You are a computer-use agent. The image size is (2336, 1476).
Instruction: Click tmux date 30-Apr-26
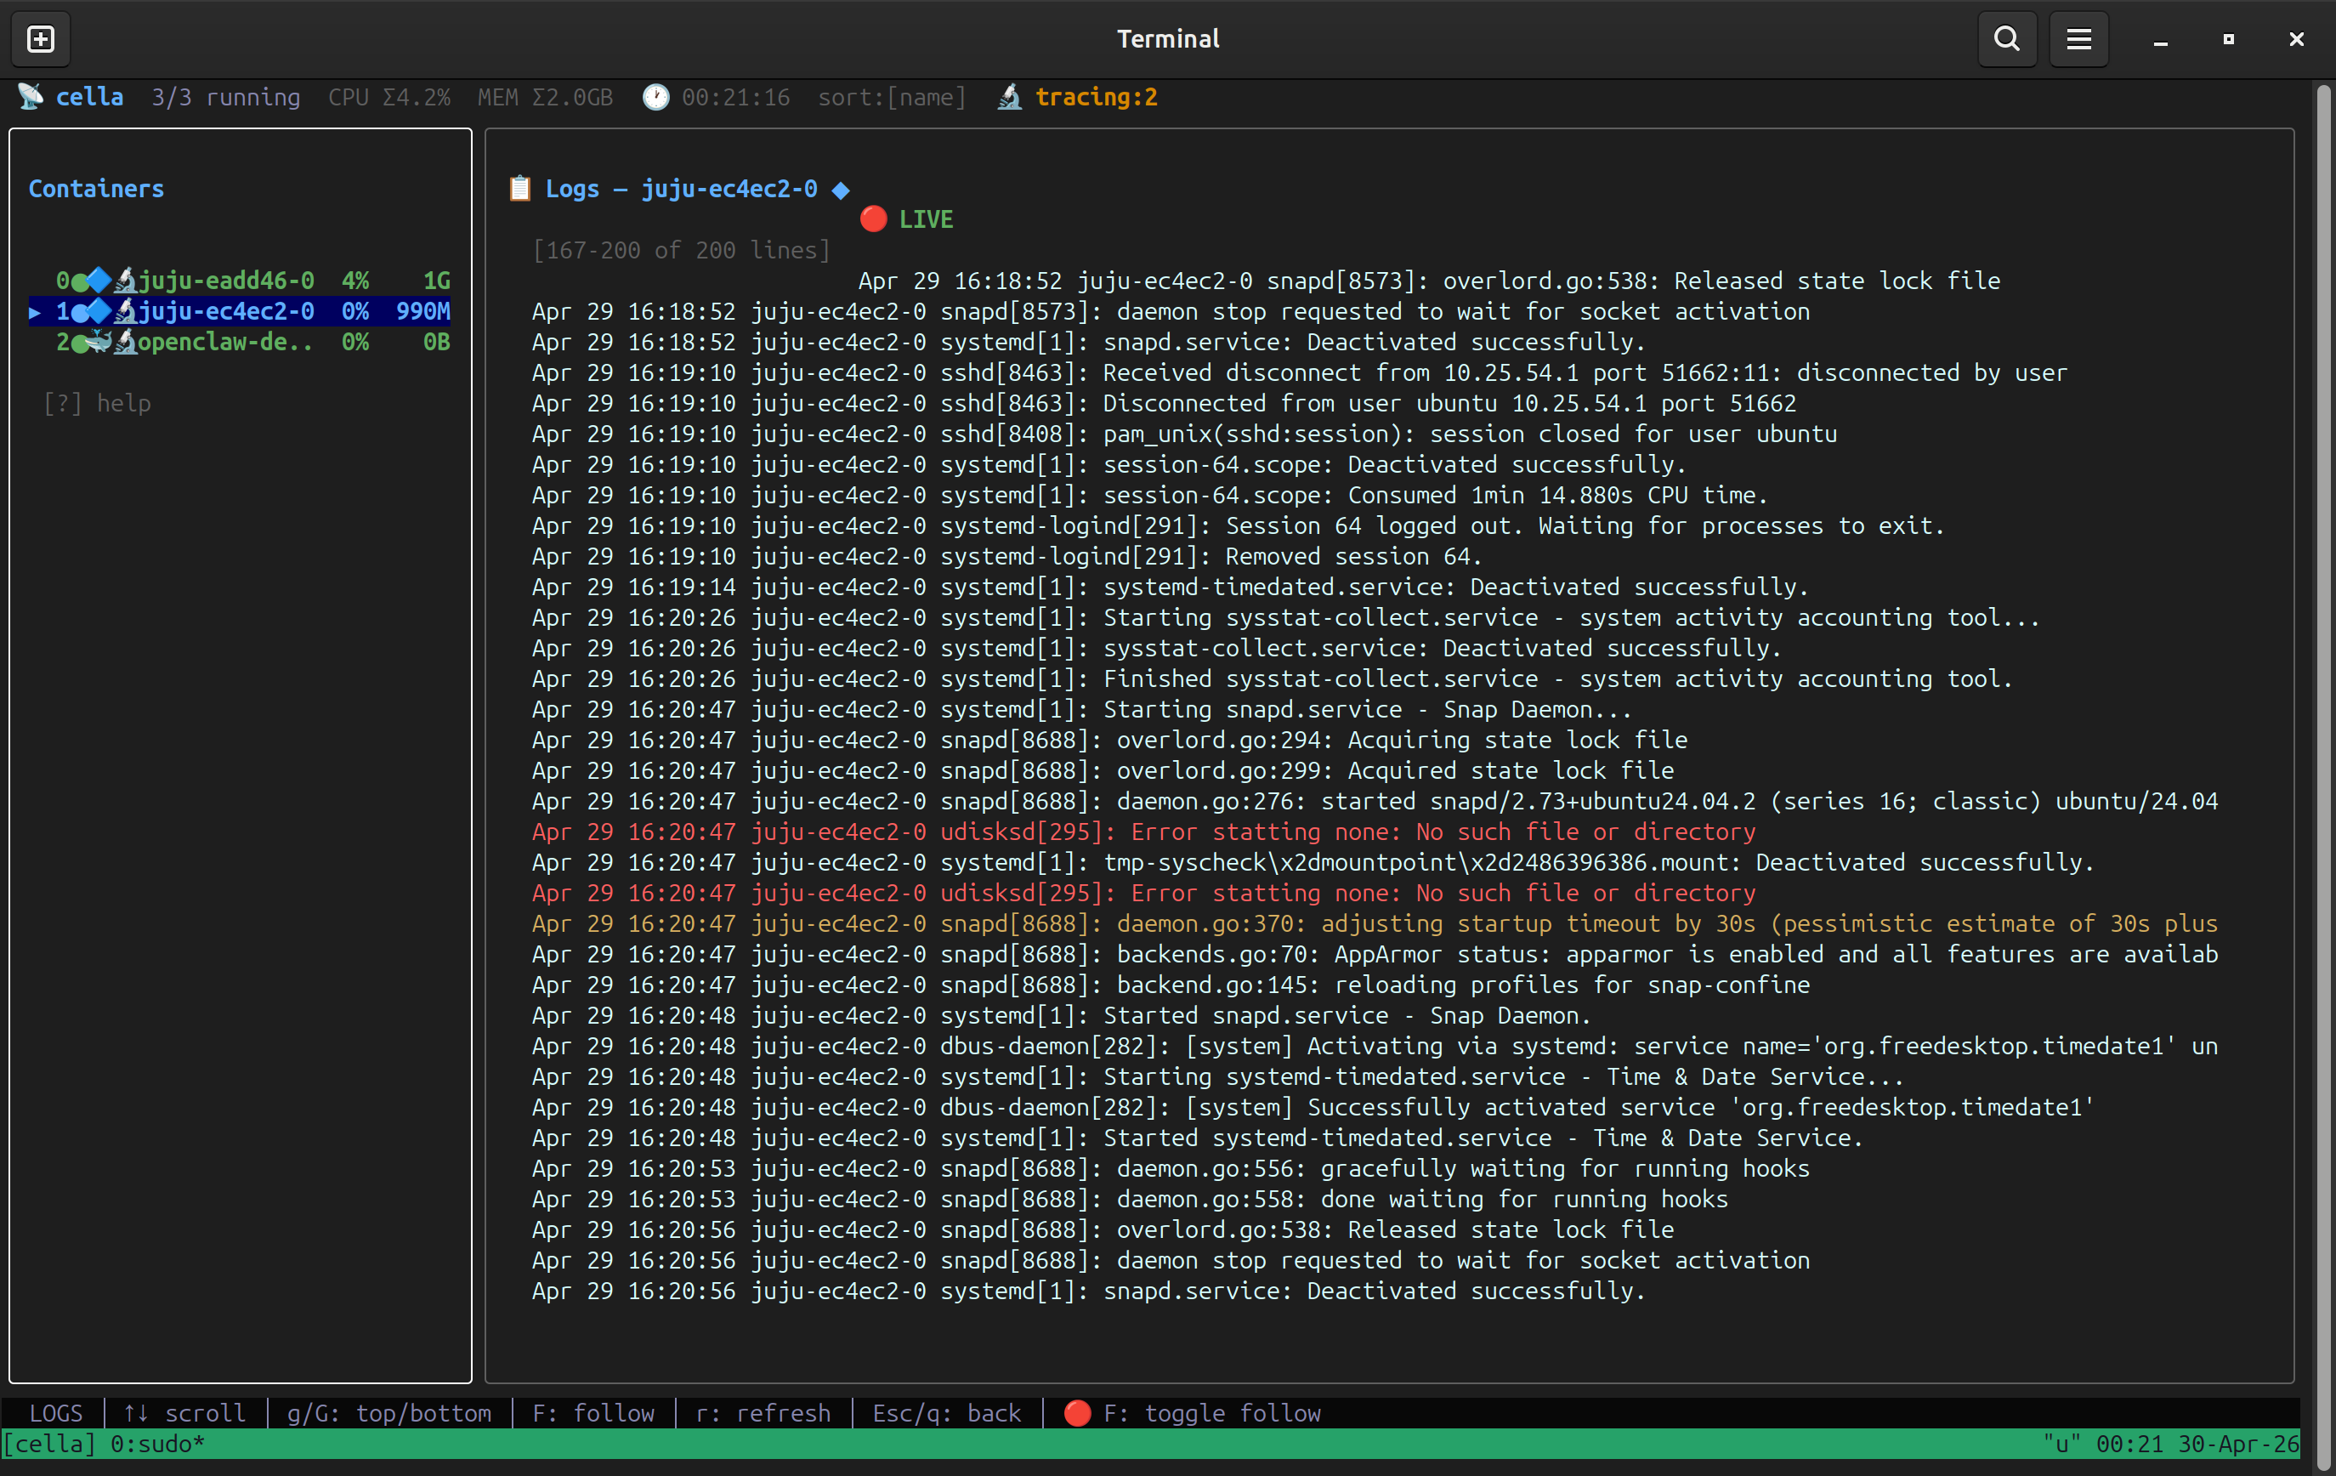pyautogui.click(x=2239, y=1444)
